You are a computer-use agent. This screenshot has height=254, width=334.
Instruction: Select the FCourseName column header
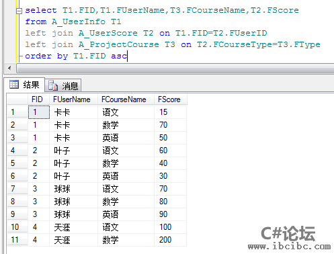coord(126,99)
